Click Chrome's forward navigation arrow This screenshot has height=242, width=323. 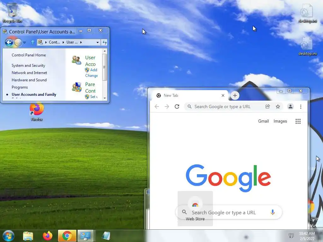tap(167, 107)
